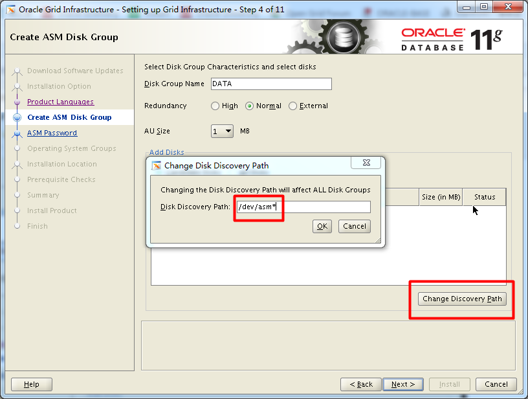The height and width of the screenshot is (399, 528).
Task: Click the Oracle Database 11g logo
Action: coord(452,40)
